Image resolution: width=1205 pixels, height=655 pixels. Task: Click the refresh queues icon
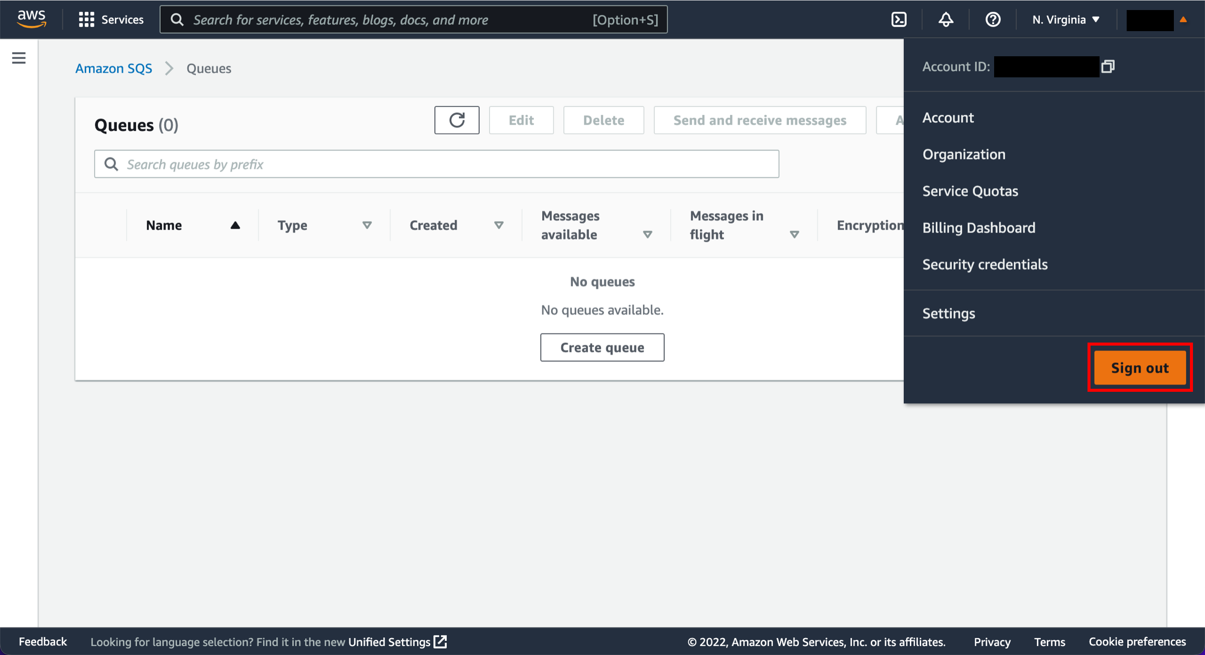[x=457, y=120]
